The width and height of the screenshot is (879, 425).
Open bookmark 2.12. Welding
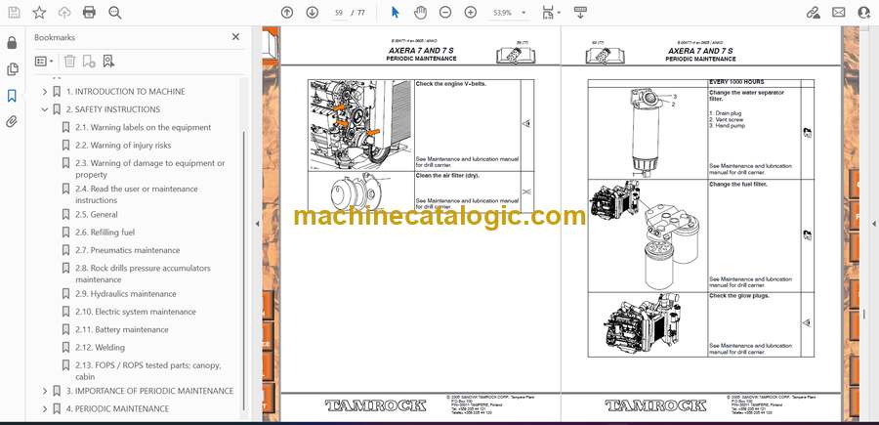pyautogui.click(x=101, y=348)
